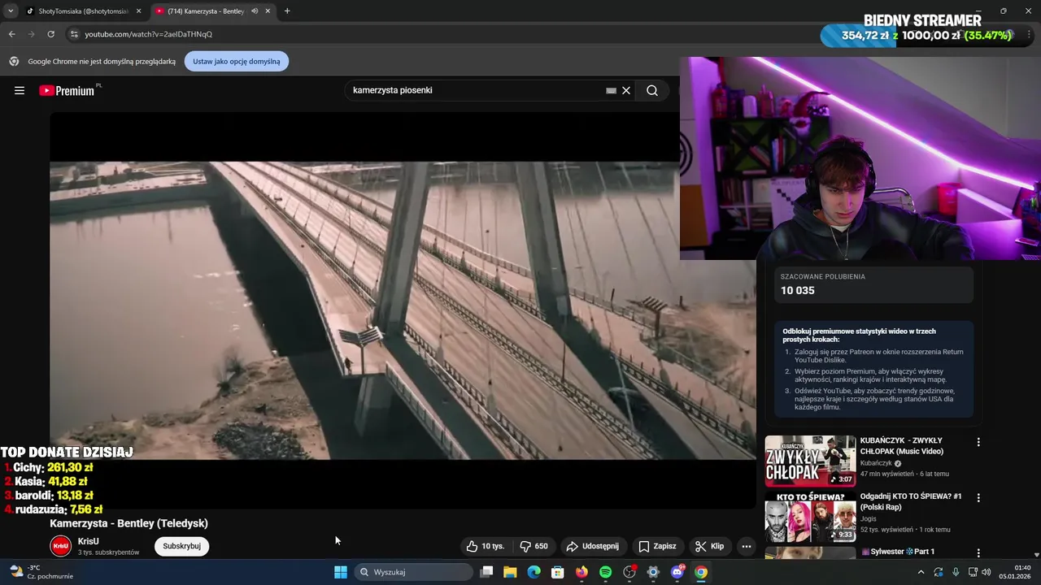This screenshot has width=1041, height=585.
Task: Open File Explorer from the taskbar
Action: click(x=510, y=572)
